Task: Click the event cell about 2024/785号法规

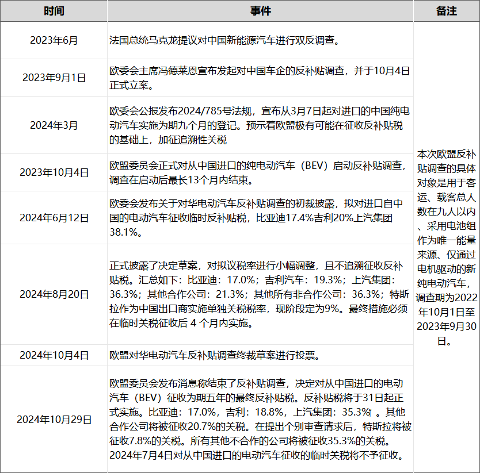Action: tap(260, 125)
